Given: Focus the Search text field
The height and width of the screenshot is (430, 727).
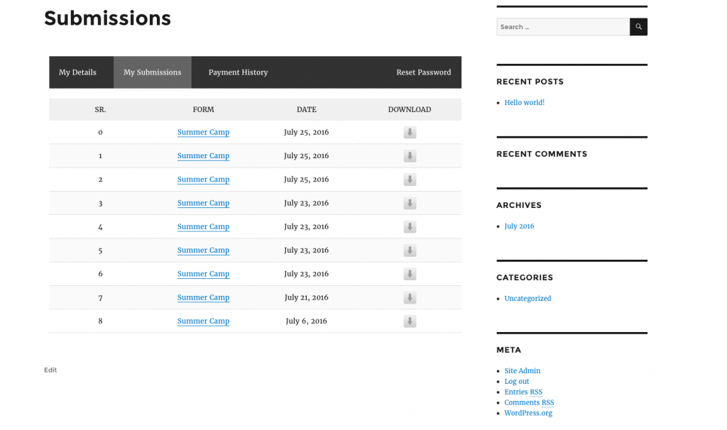Looking at the screenshot, I should tap(562, 27).
